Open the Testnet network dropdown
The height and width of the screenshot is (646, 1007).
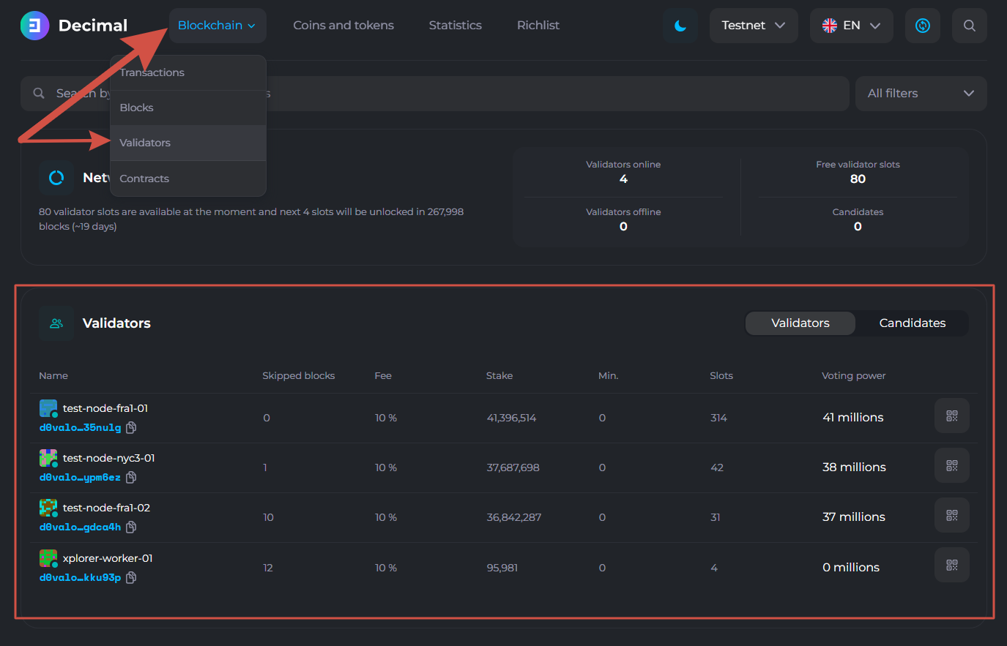pos(754,26)
